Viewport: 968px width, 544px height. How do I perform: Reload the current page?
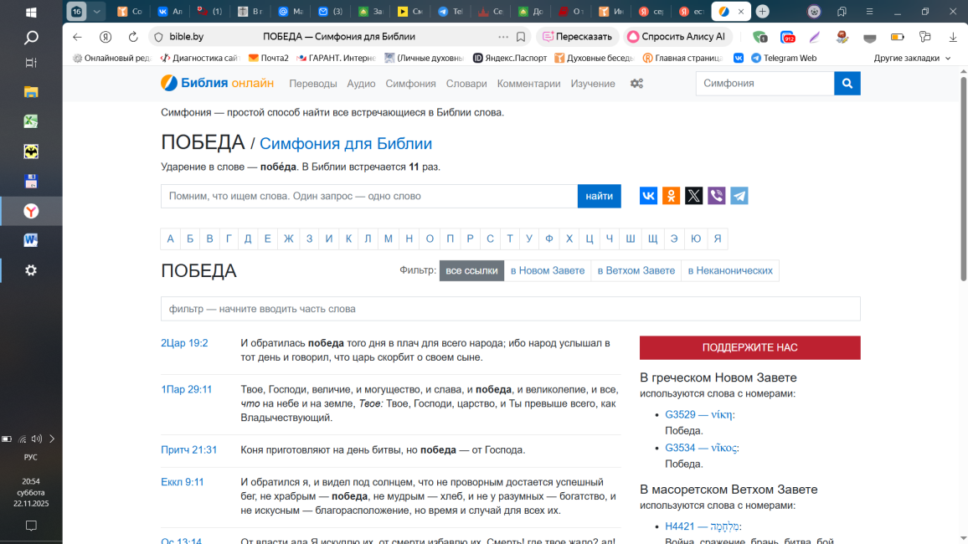click(x=133, y=37)
